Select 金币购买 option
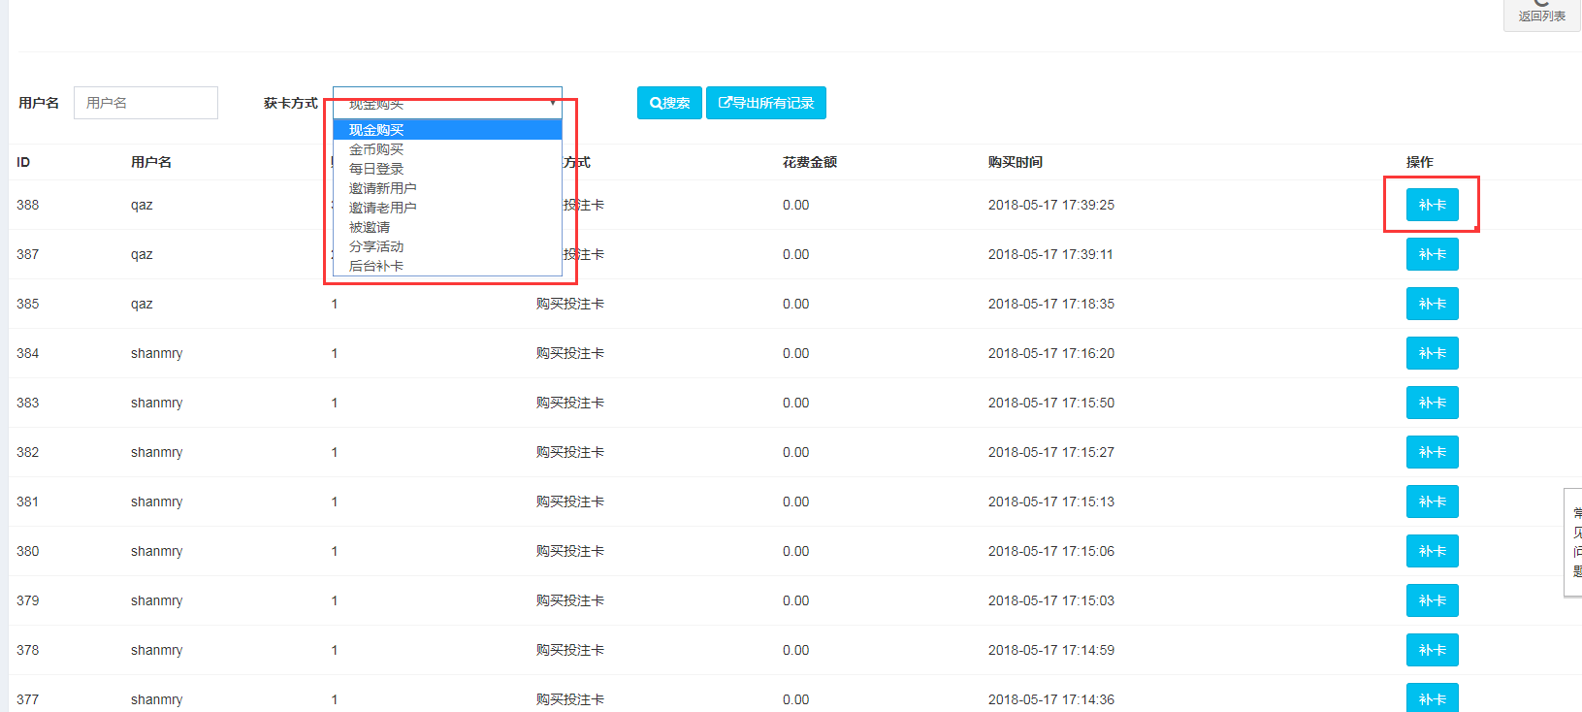 pos(447,149)
